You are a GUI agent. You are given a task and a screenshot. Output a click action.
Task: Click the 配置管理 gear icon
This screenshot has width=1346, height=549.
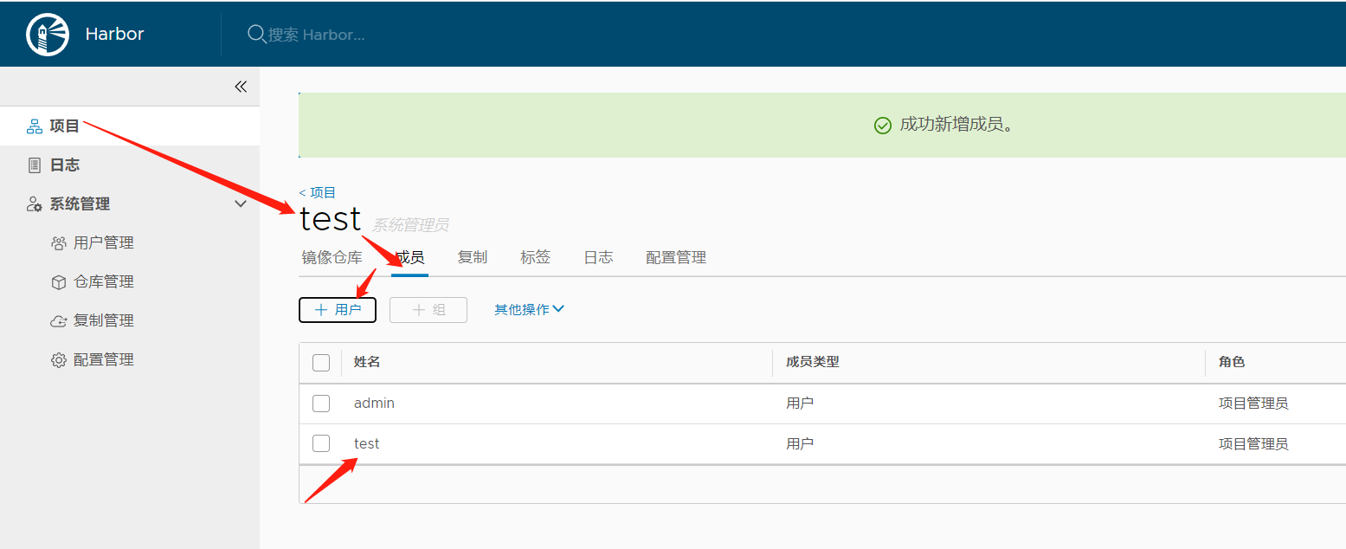tap(59, 360)
